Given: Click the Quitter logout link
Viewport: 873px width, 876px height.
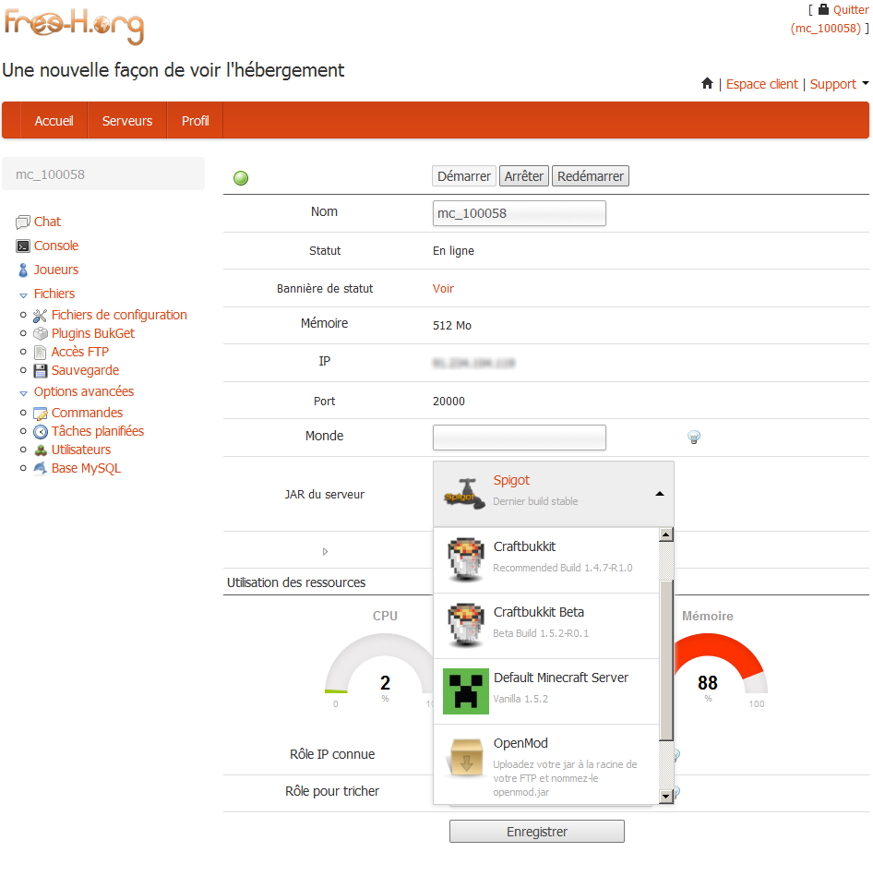Looking at the screenshot, I should click(851, 10).
